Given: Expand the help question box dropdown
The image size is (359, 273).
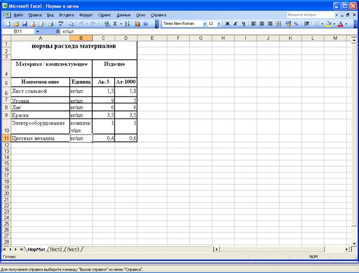Looking at the screenshot, I should [x=337, y=15].
